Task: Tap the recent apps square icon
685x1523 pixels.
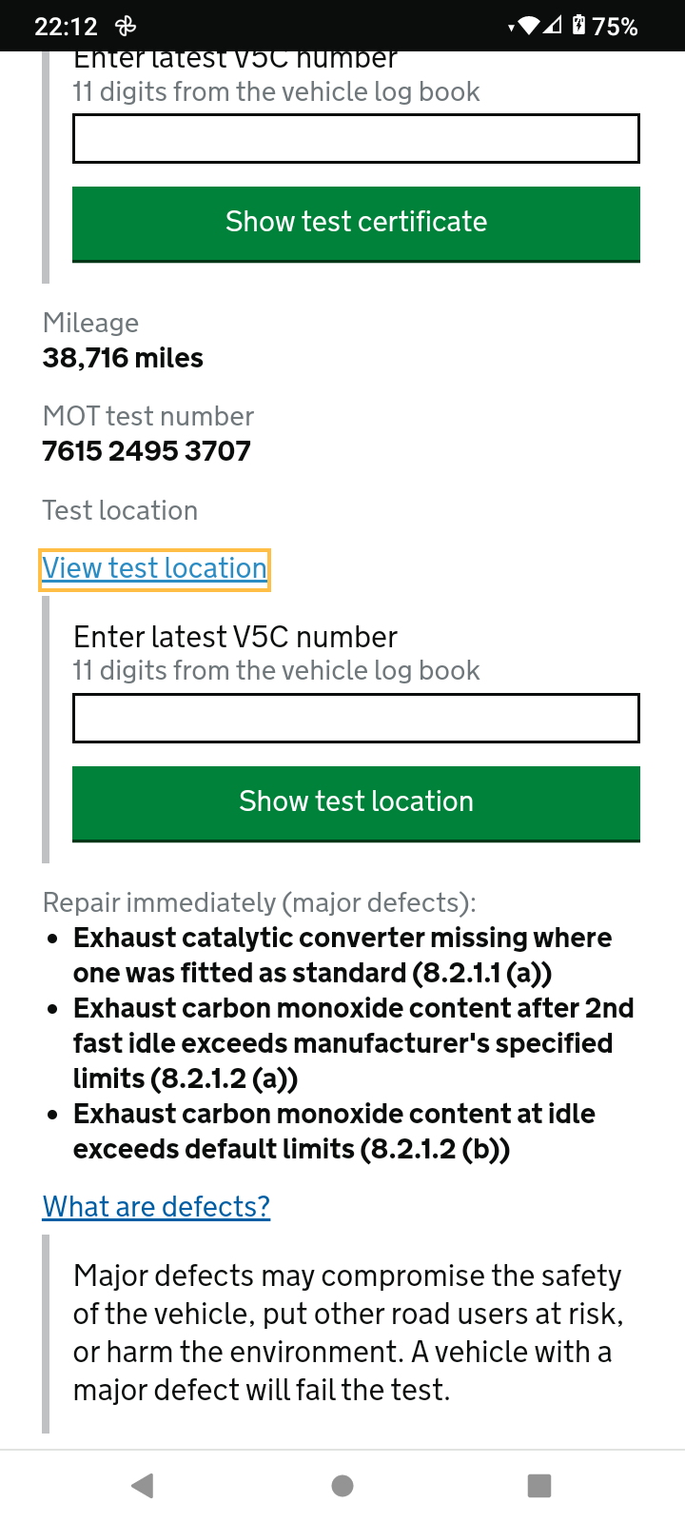Action: tap(539, 1486)
